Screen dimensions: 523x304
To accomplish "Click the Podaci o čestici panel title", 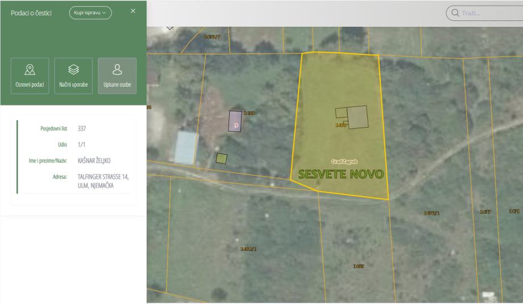I will click(31, 13).
